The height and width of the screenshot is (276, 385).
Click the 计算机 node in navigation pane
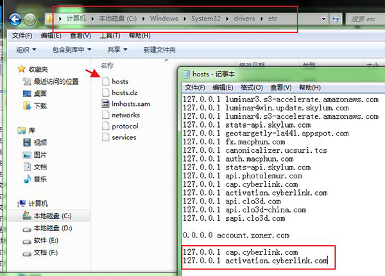(x=33, y=203)
